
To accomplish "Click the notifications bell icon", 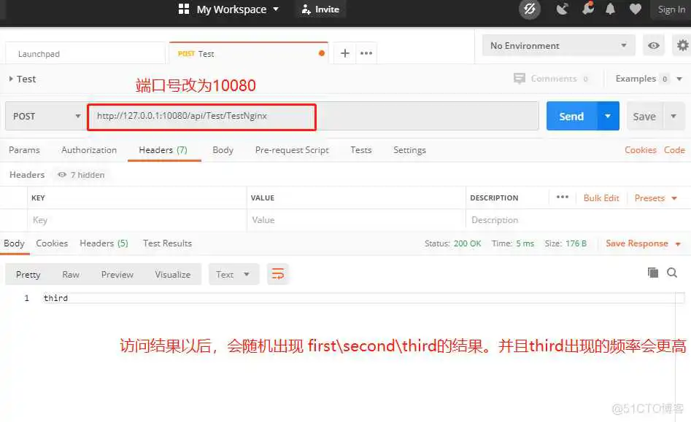I will 611,9.
